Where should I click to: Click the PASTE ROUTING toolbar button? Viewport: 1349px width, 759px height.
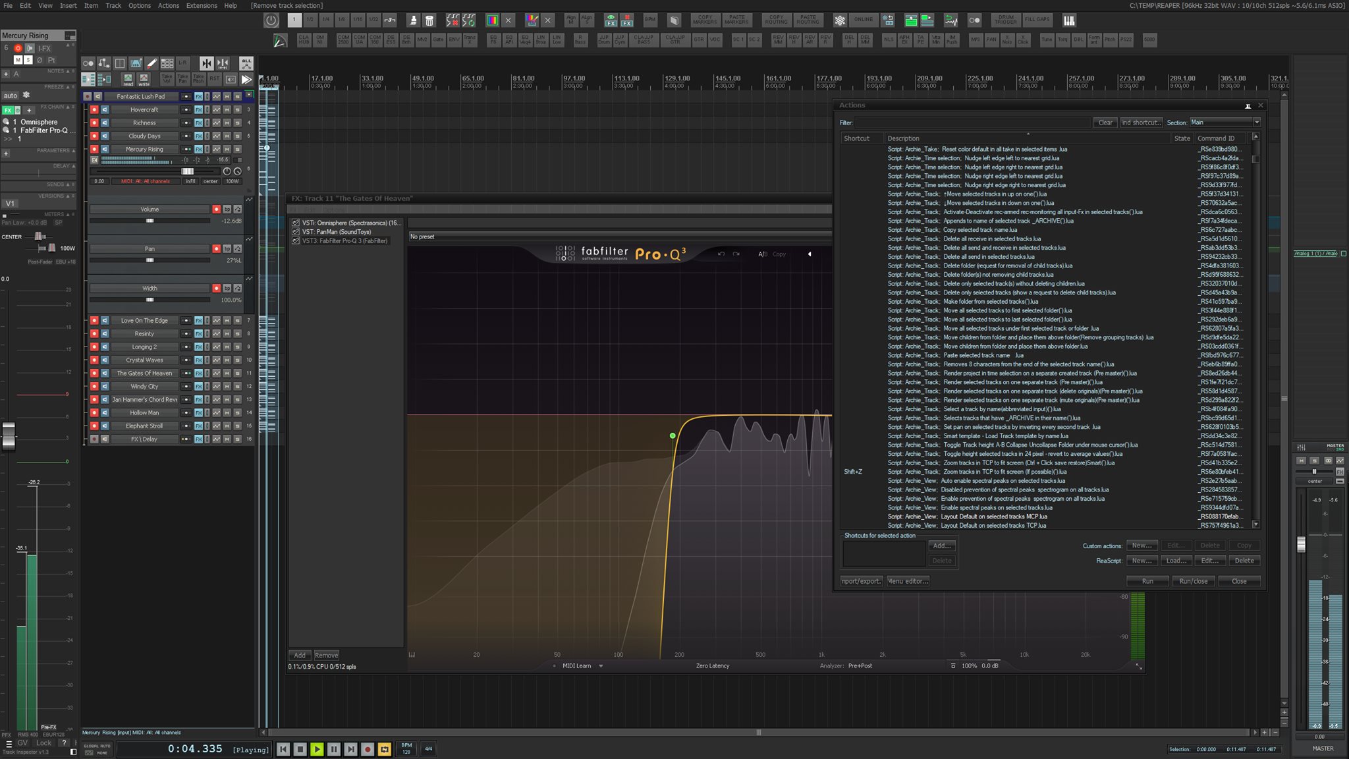coord(808,20)
